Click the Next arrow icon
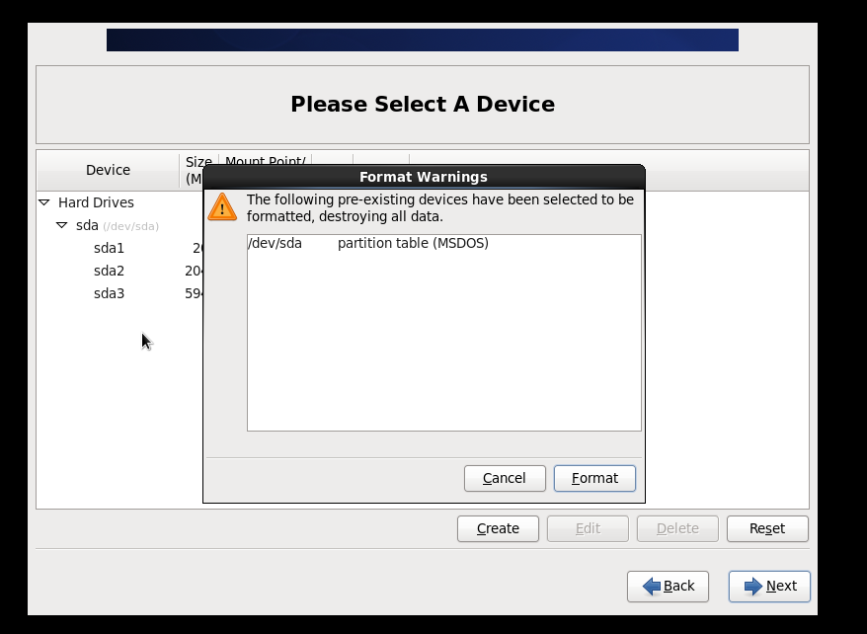This screenshot has height=634, width=867. 753,587
